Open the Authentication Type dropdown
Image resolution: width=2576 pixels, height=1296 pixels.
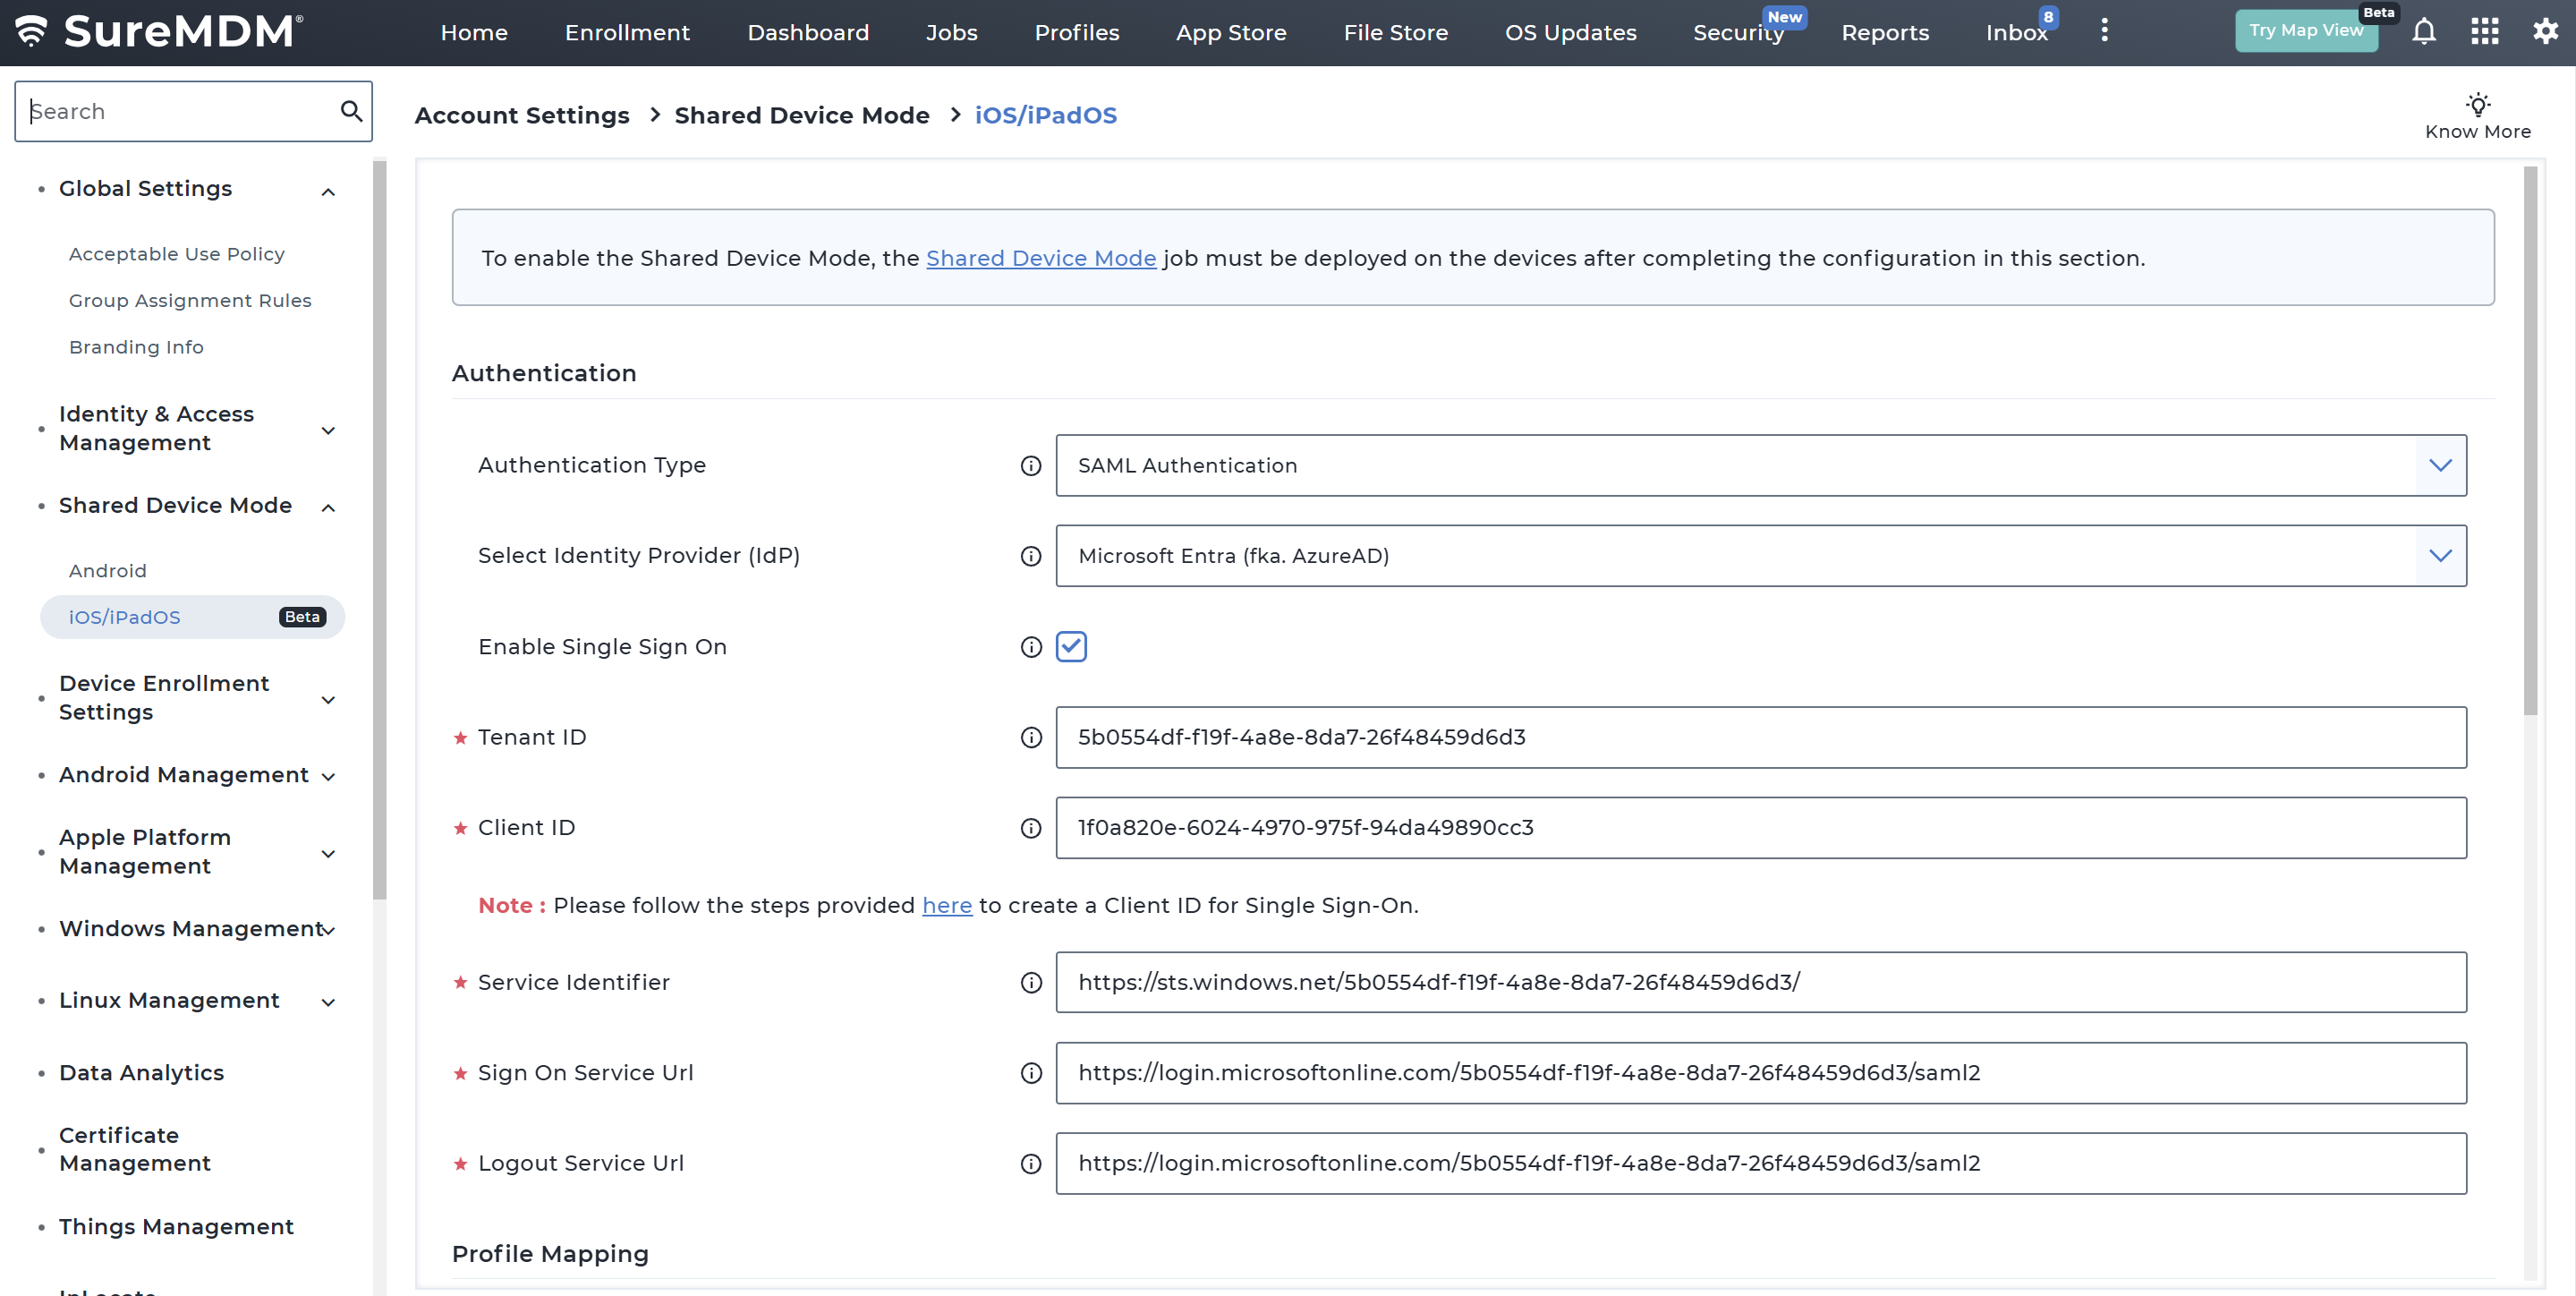tap(2440, 466)
